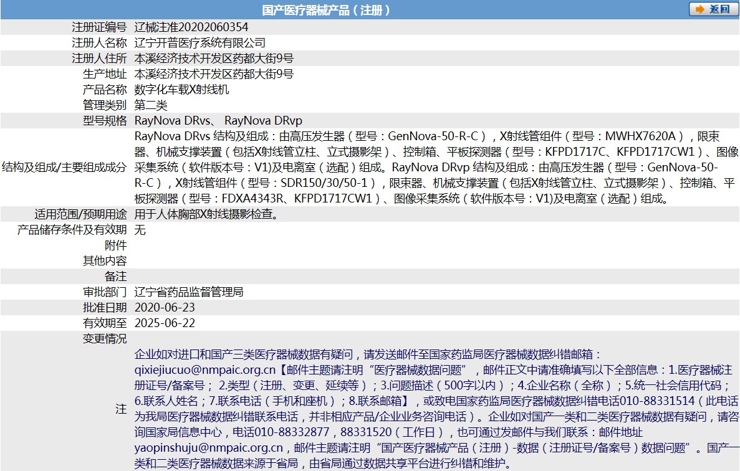The width and height of the screenshot is (740, 471).
Task: Click the label 注册证编号
Action: pyautogui.click(x=99, y=27)
